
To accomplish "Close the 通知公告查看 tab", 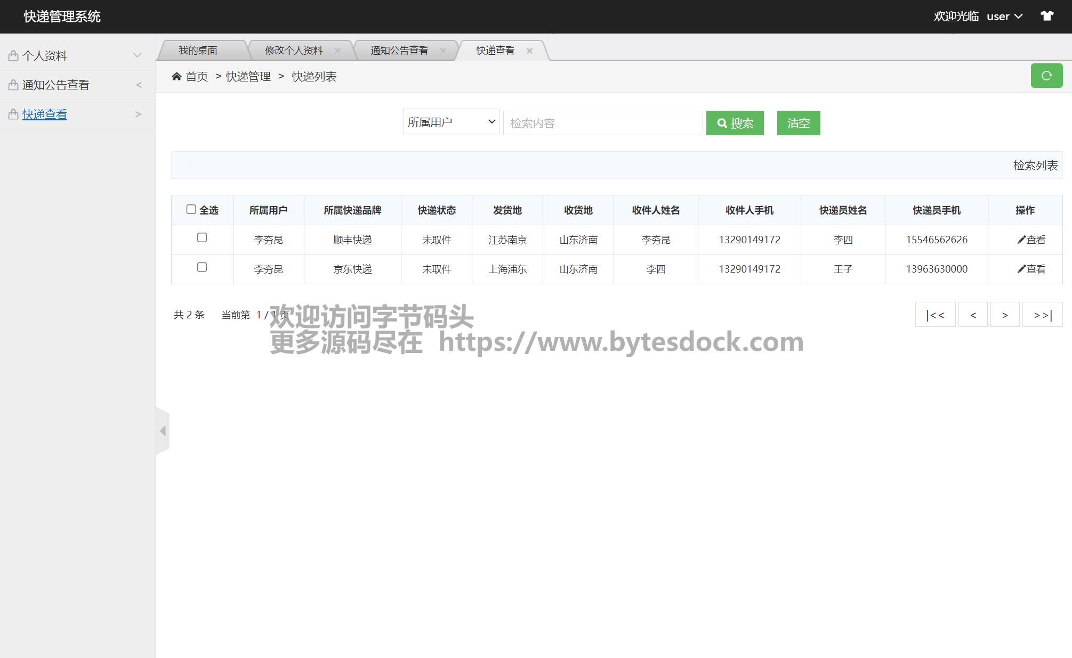I will point(443,51).
